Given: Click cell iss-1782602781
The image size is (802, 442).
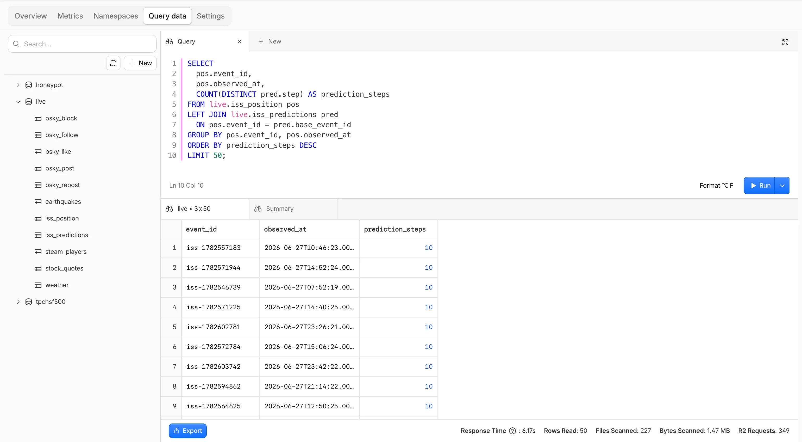Looking at the screenshot, I should 221,327.
